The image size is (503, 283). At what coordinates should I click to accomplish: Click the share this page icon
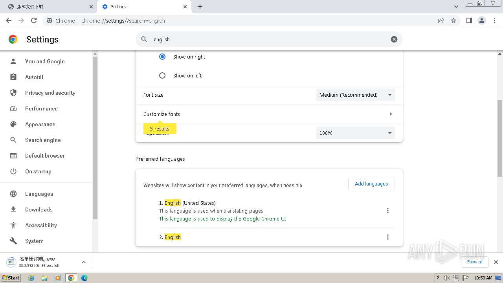[441, 20]
